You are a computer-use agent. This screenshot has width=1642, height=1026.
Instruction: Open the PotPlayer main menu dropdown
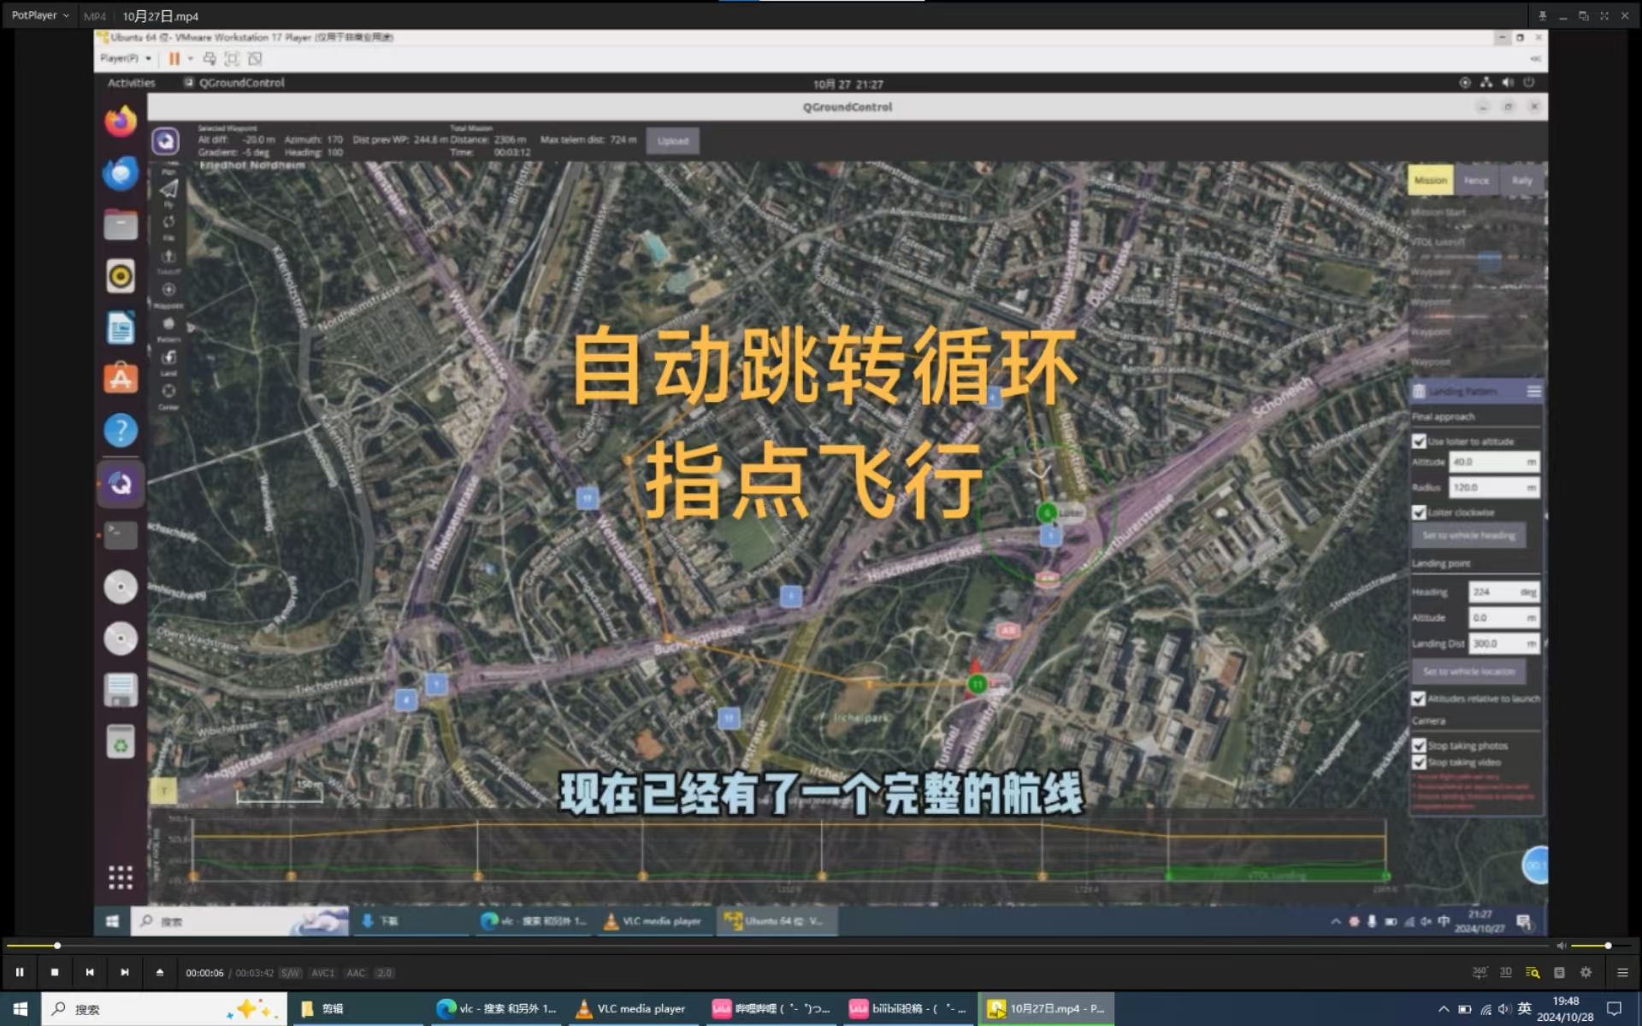pyautogui.click(x=40, y=15)
